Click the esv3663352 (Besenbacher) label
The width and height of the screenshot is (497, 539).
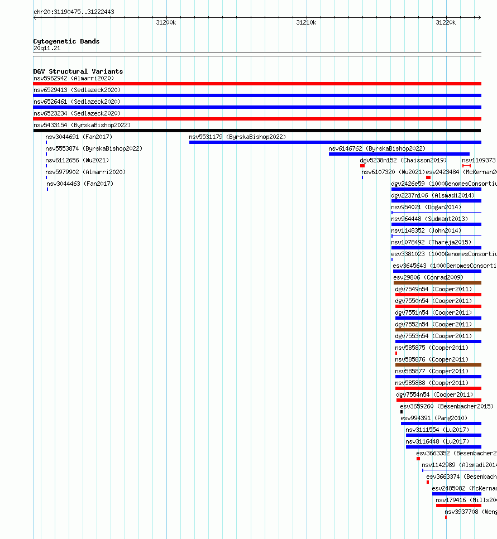click(x=456, y=453)
